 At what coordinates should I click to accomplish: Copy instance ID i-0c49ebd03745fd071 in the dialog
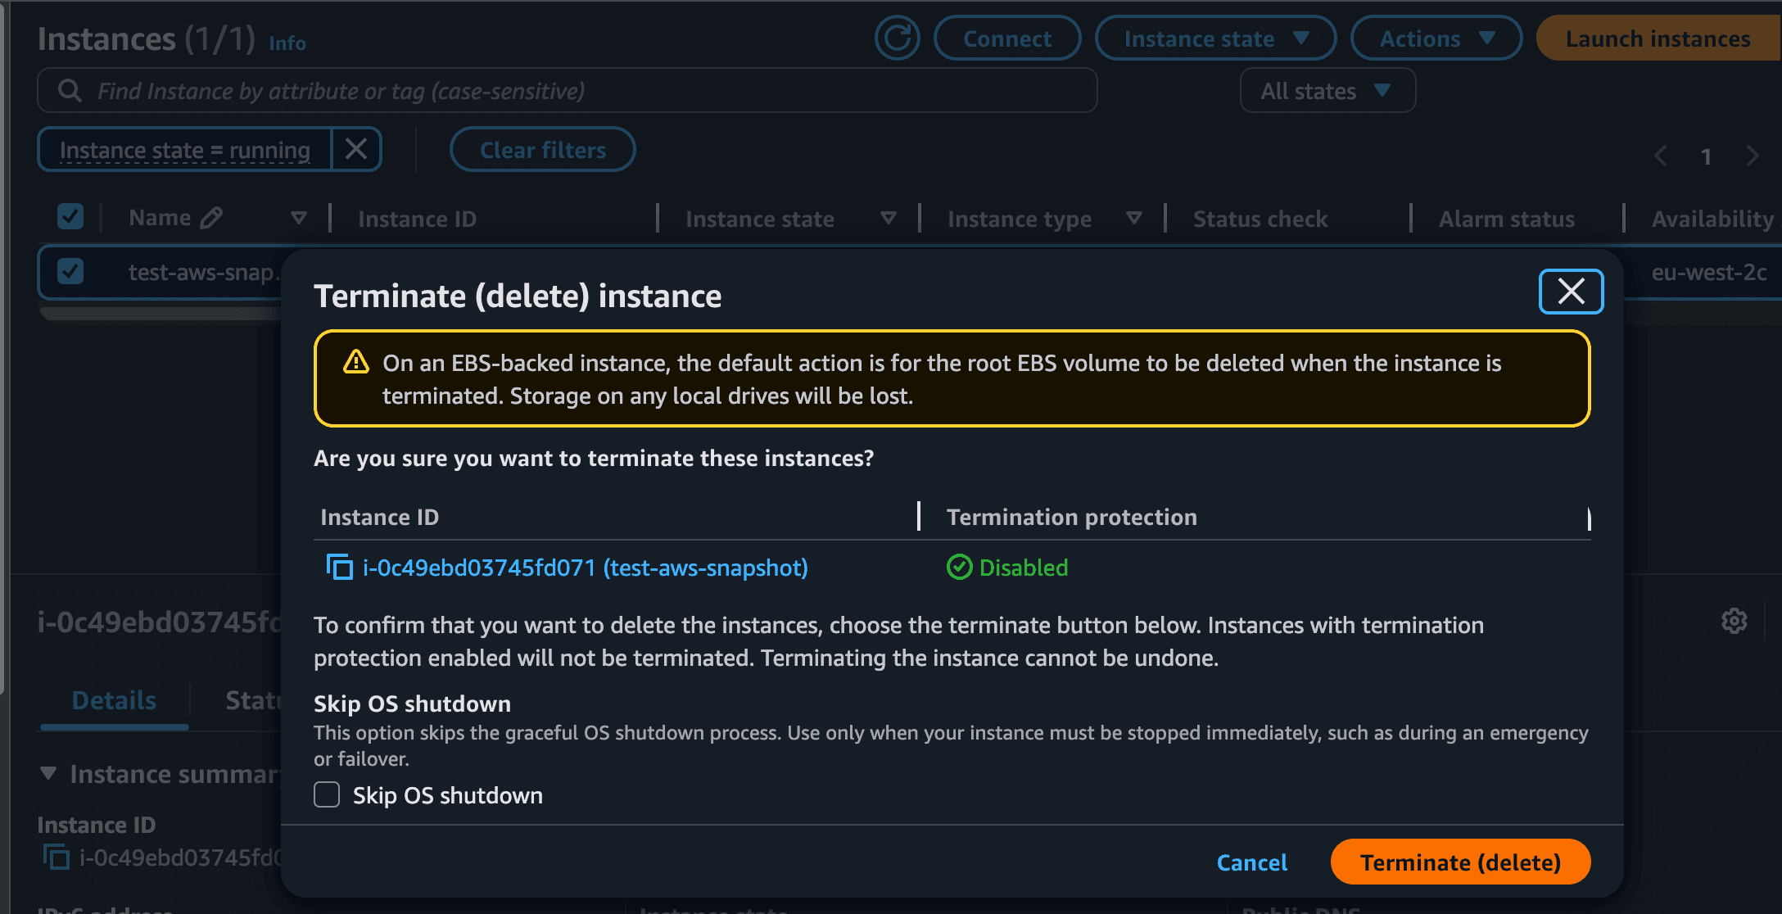click(339, 567)
